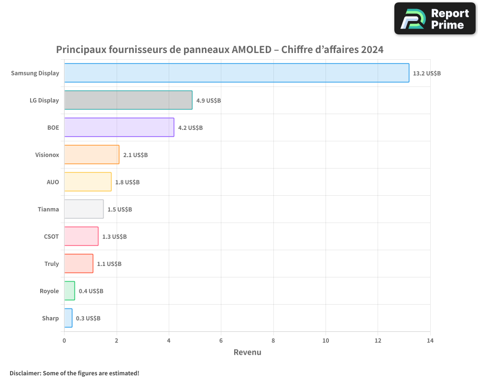Select the chart title text
This screenshot has height=382, width=478.
coord(220,49)
